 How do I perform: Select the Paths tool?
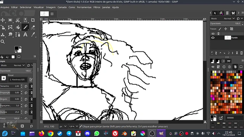point(18,35)
